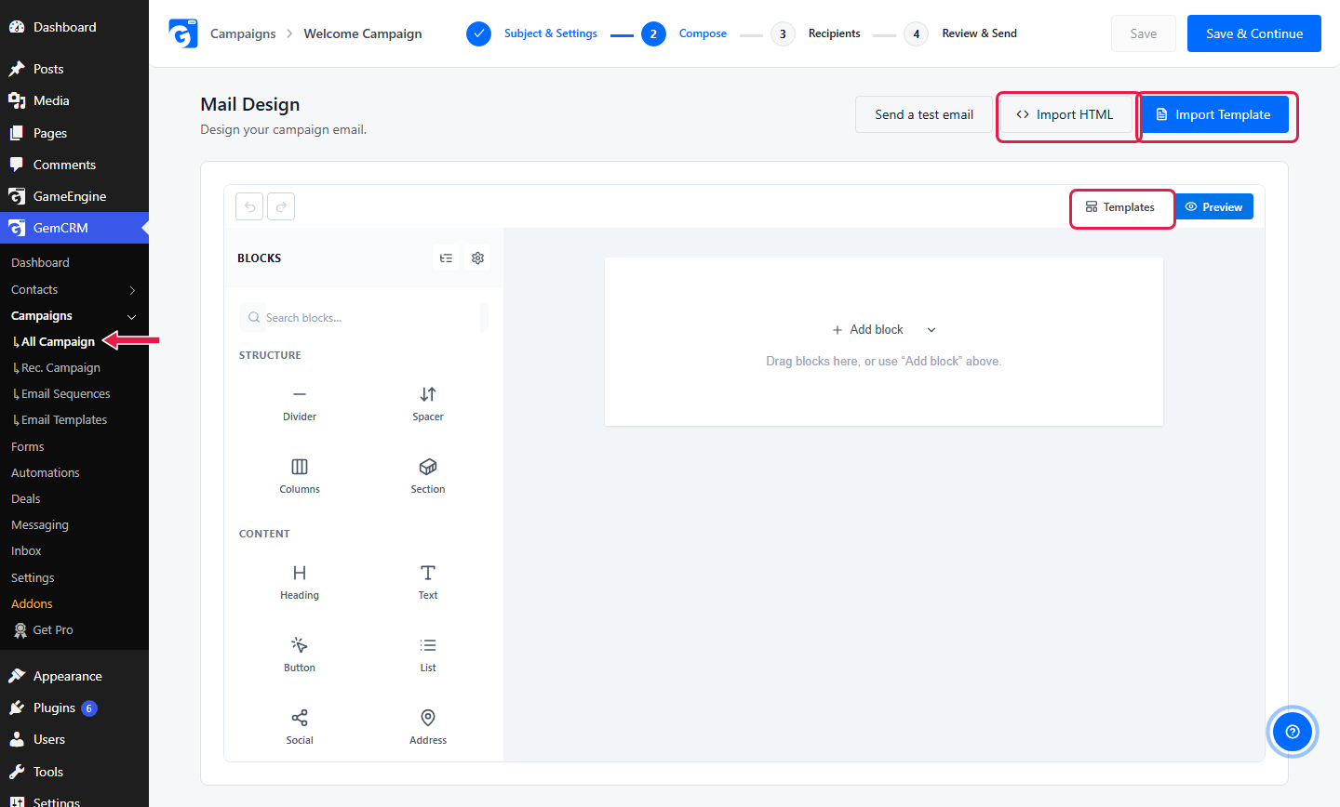Select the Section block

click(x=428, y=476)
